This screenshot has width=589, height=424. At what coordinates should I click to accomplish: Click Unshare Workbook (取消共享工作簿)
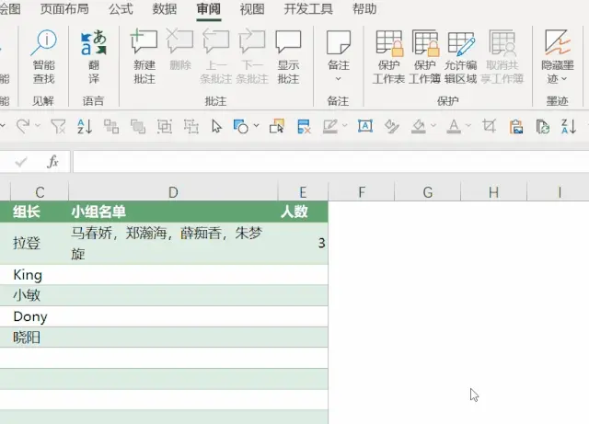(502, 57)
